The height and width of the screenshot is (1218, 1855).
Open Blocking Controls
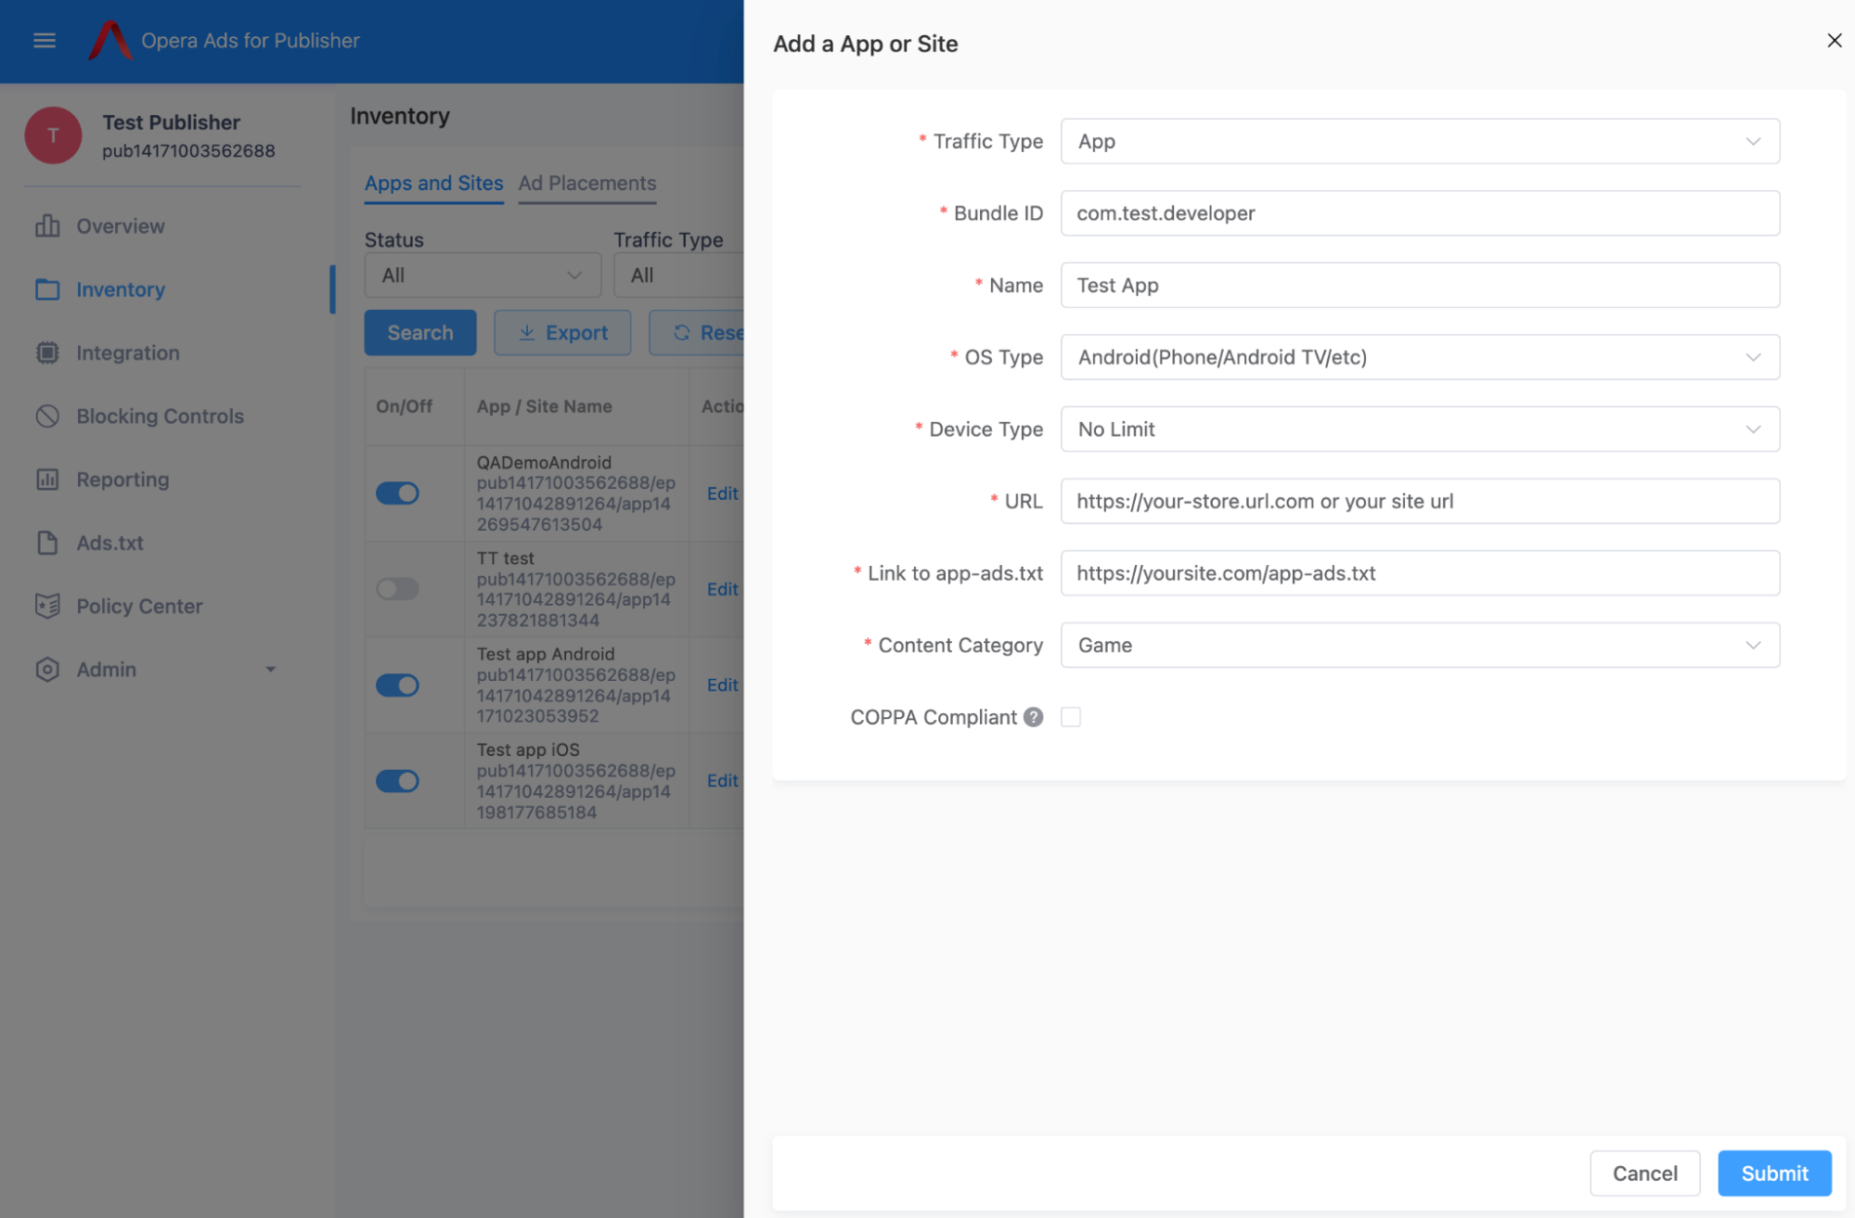coord(159,416)
